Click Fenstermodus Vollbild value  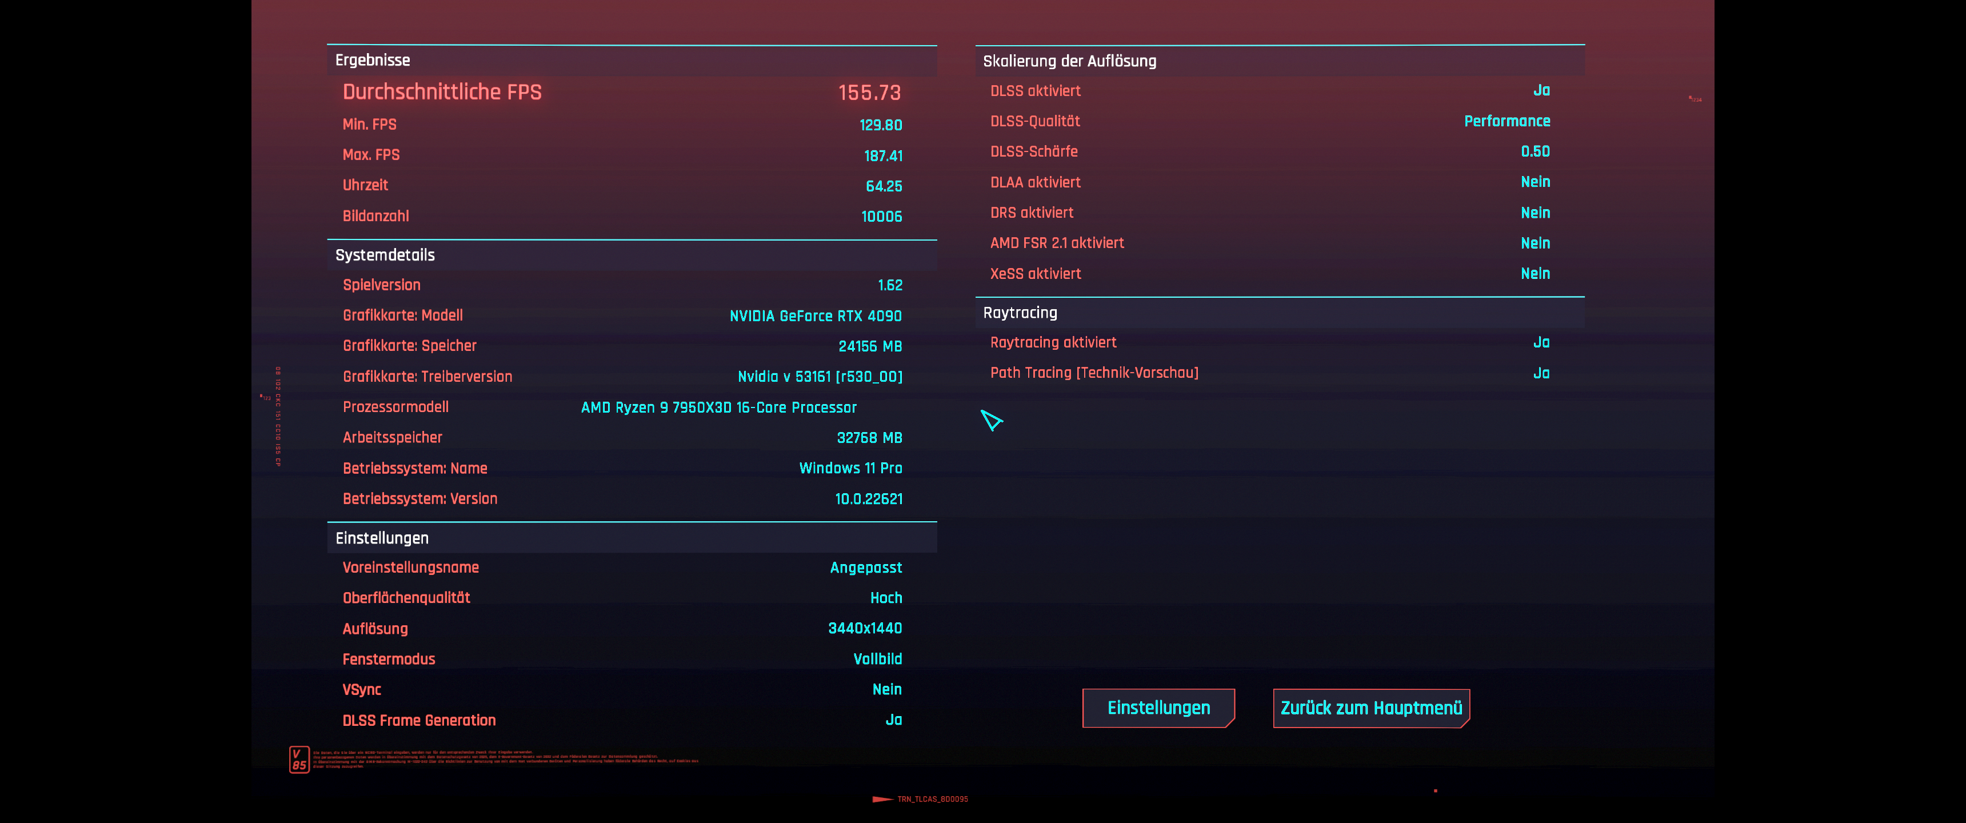(877, 659)
